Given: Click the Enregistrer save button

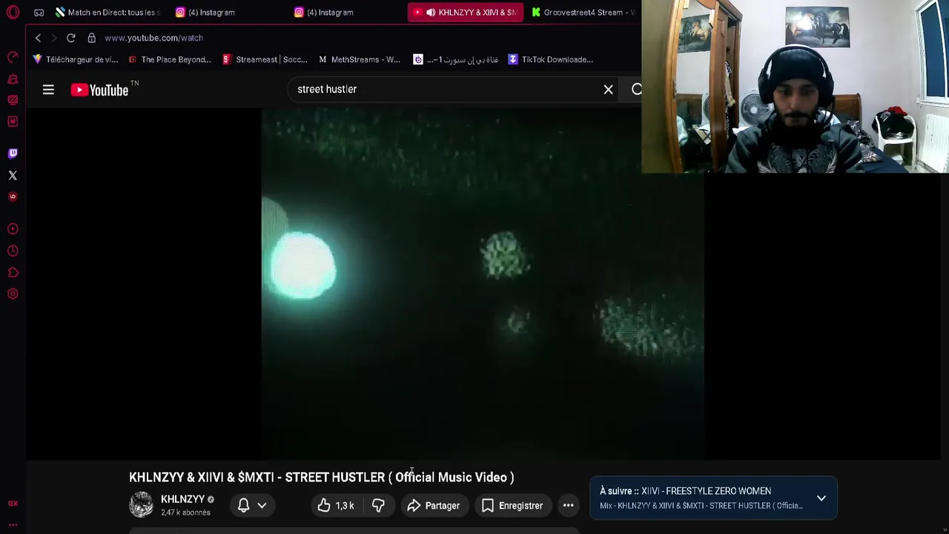Looking at the screenshot, I should 512,506.
